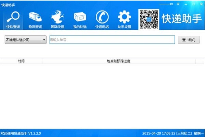Close the 快递助手 window
This screenshot has height=138, width=205.
tap(201, 4)
